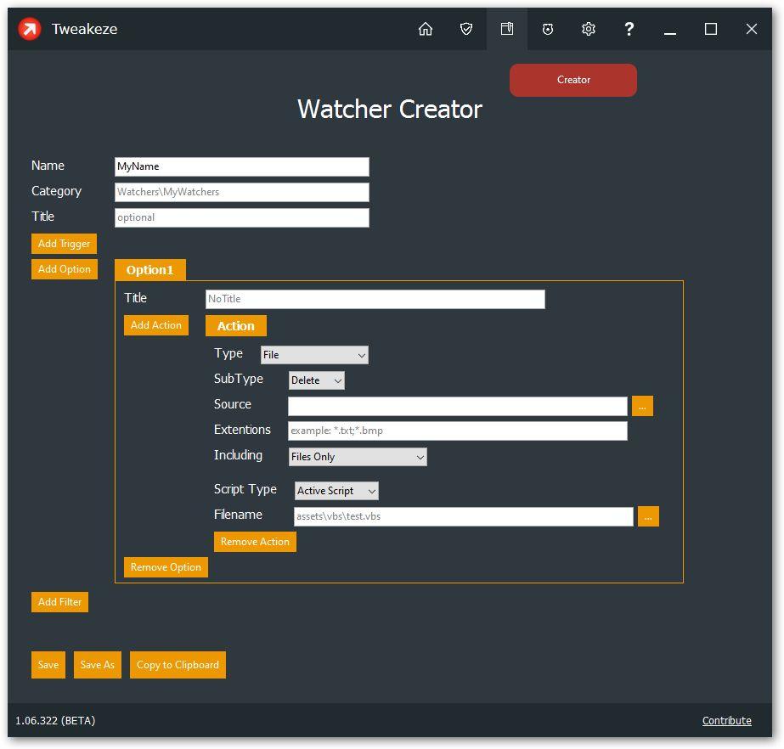Click the Category input field
This screenshot has height=749, width=784.
pos(242,192)
